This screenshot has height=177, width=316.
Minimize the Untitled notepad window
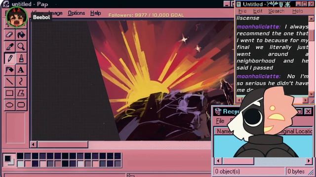(x=298, y=4)
